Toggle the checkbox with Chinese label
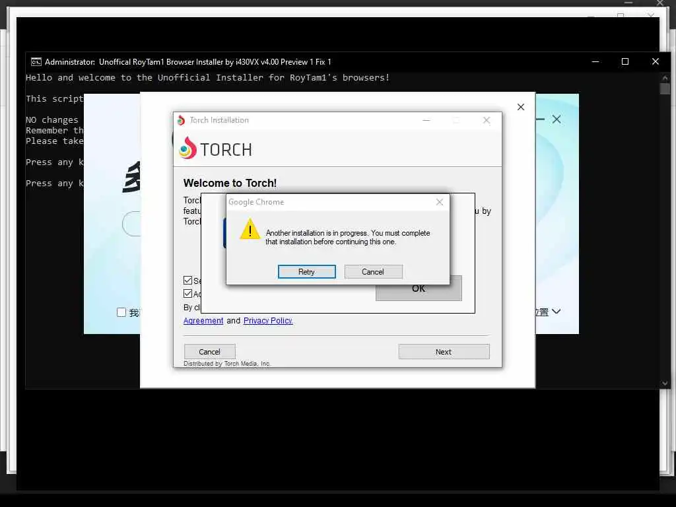 click(x=121, y=312)
